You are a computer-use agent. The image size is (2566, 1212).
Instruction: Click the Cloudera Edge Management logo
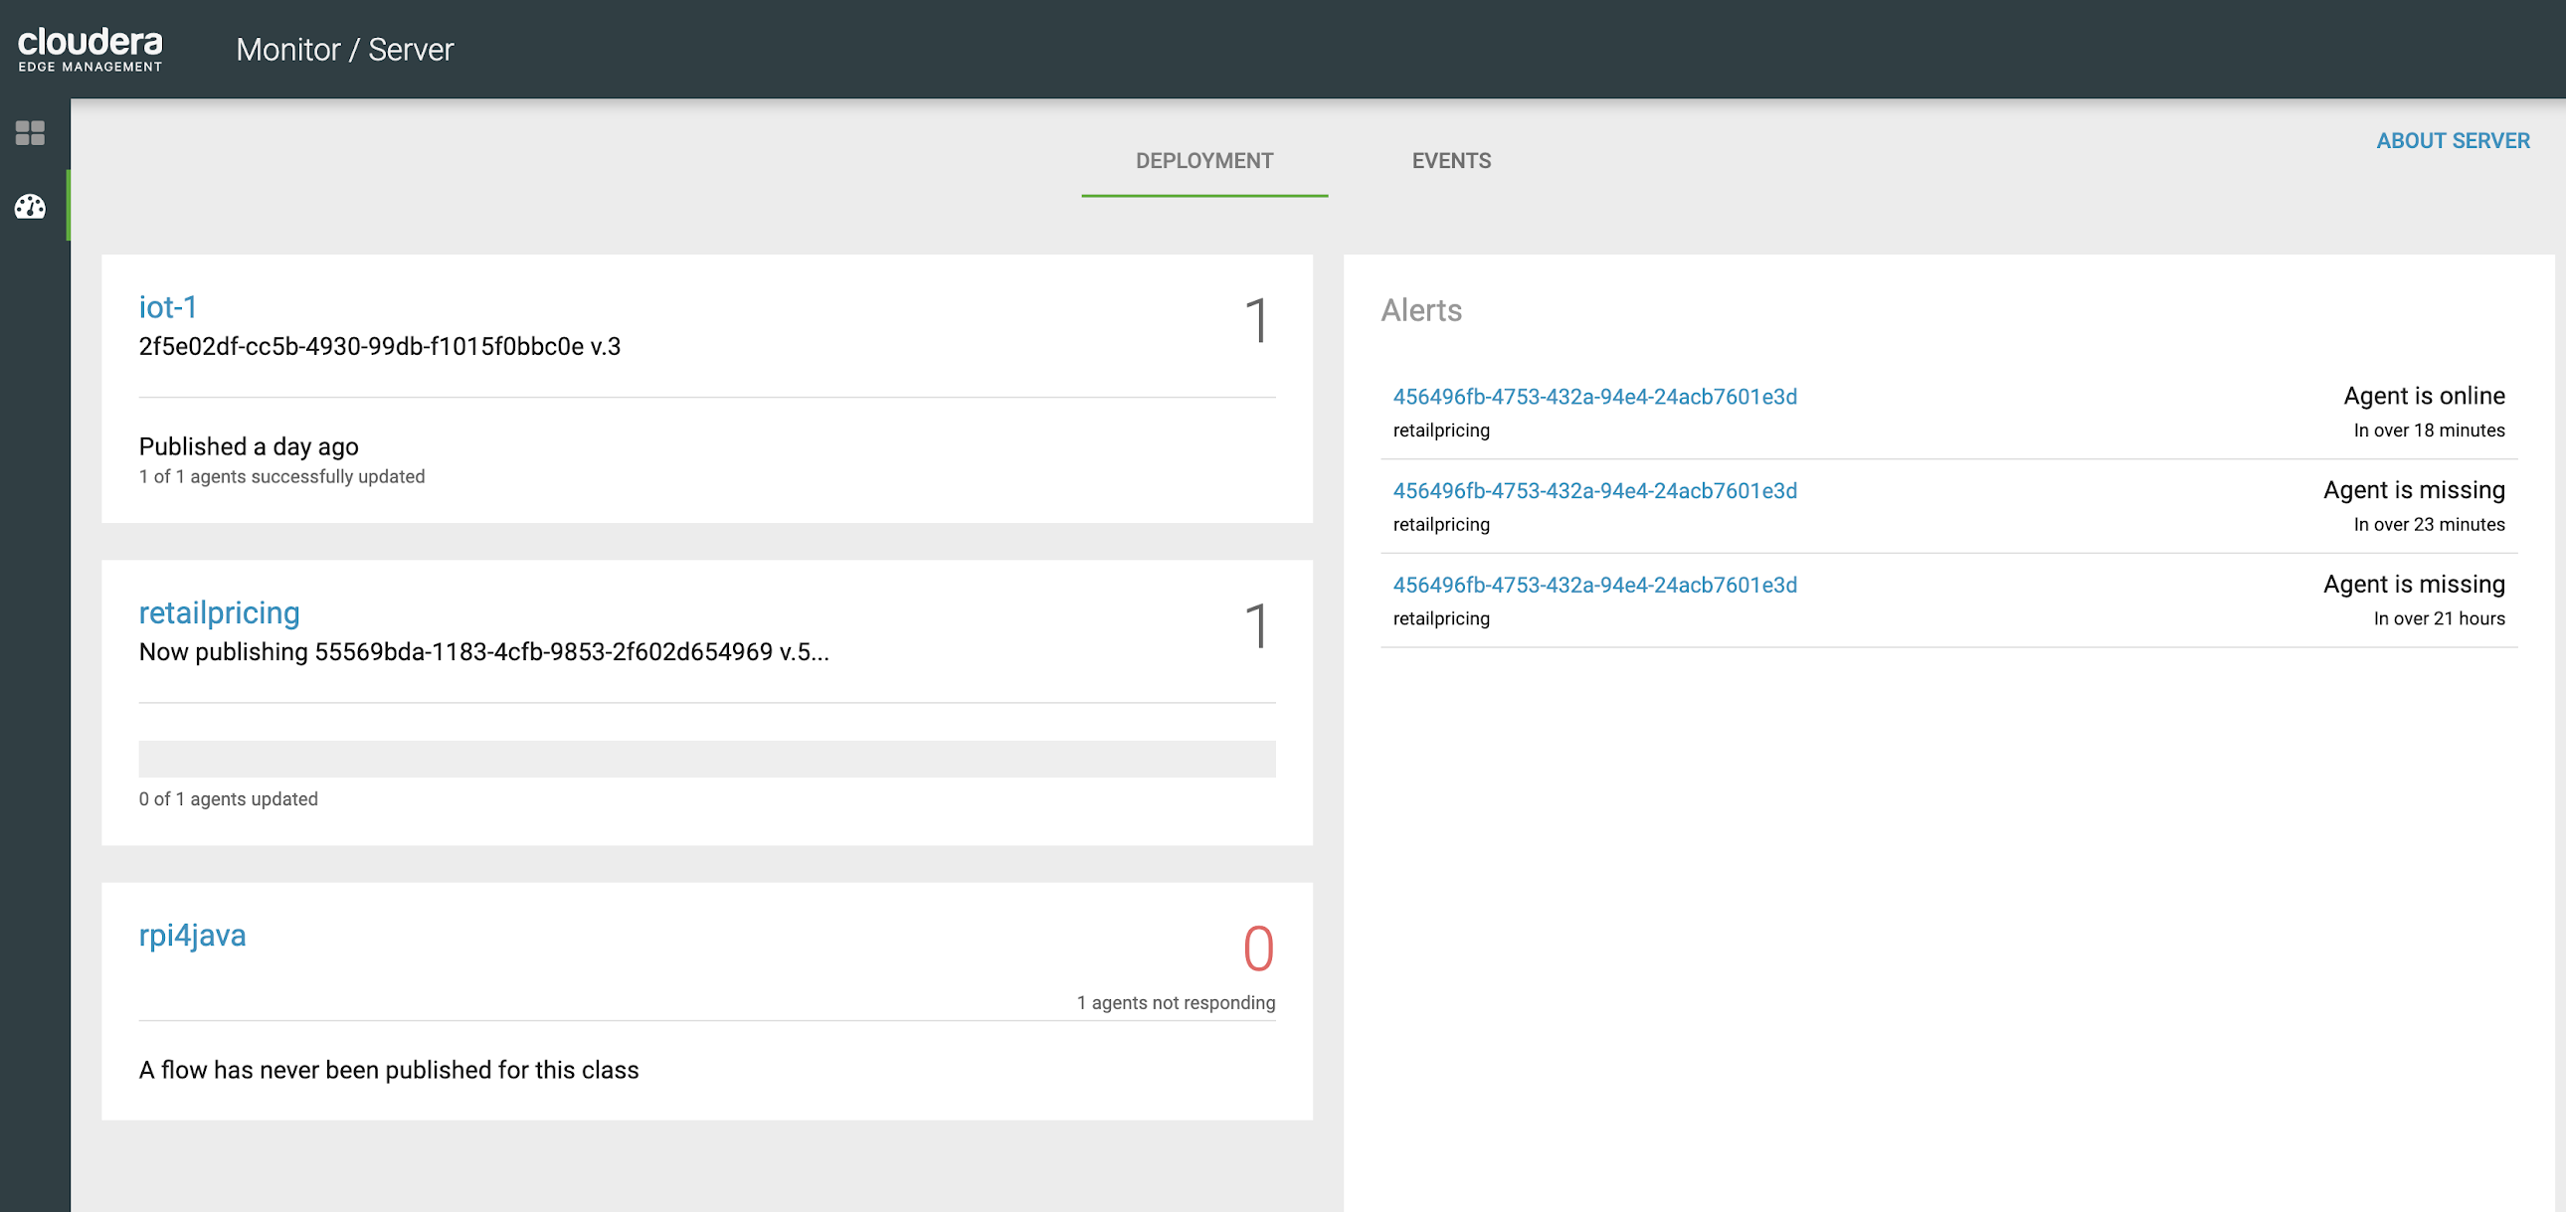[90, 49]
